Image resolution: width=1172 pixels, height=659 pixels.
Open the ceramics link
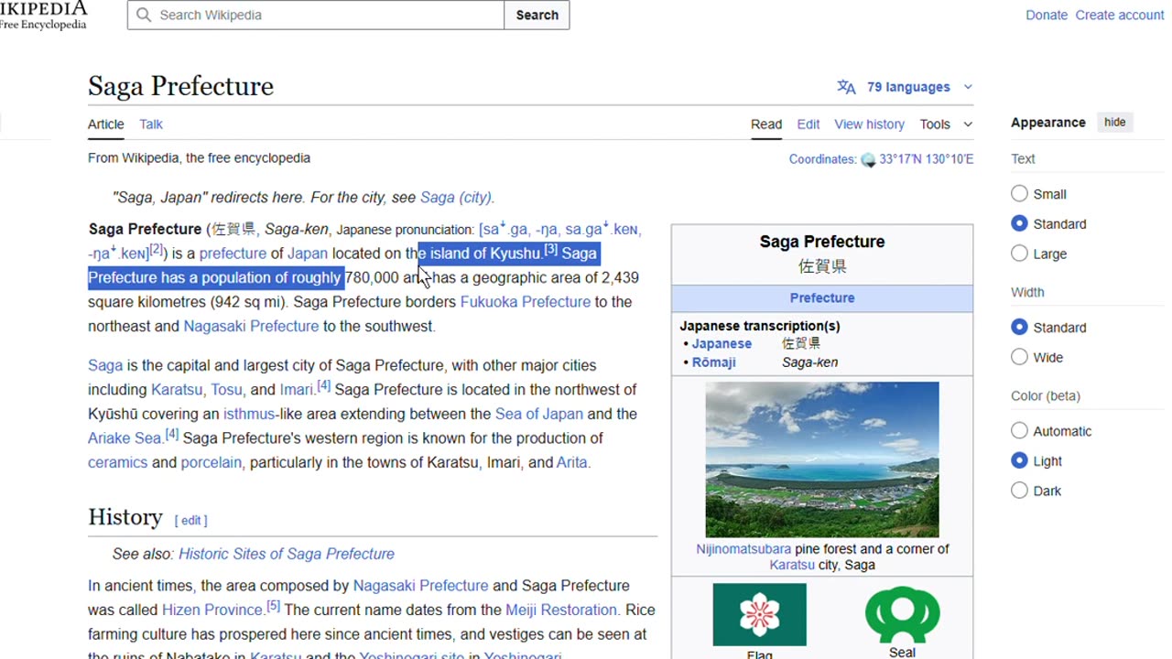click(x=117, y=462)
